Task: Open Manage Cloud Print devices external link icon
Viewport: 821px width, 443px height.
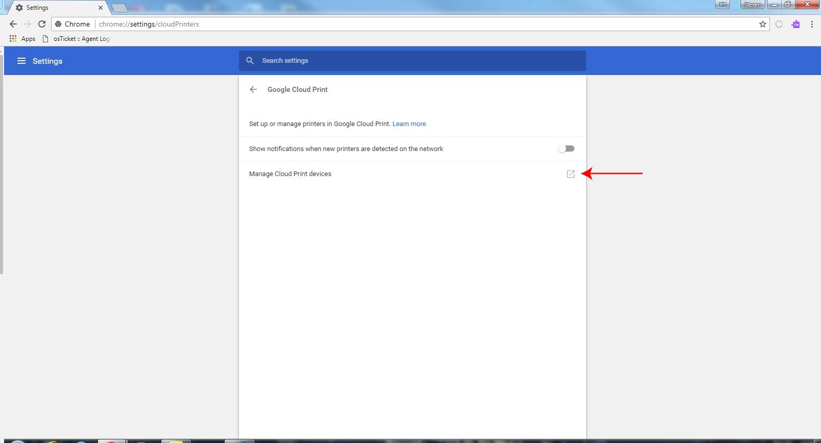Action: click(570, 174)
